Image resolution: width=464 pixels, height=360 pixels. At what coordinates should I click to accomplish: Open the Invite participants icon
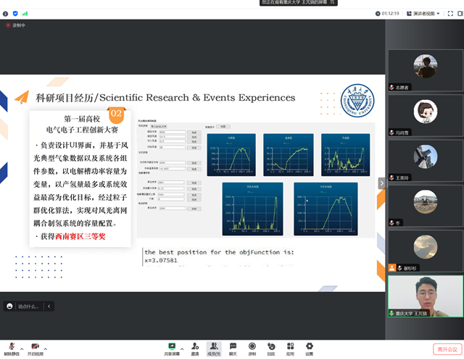194,347
